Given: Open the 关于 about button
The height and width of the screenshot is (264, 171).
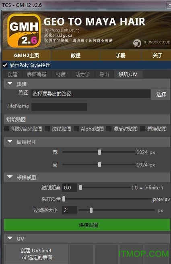Looking at the screenshot, I should pyautogui.click(x=157, y=55).
